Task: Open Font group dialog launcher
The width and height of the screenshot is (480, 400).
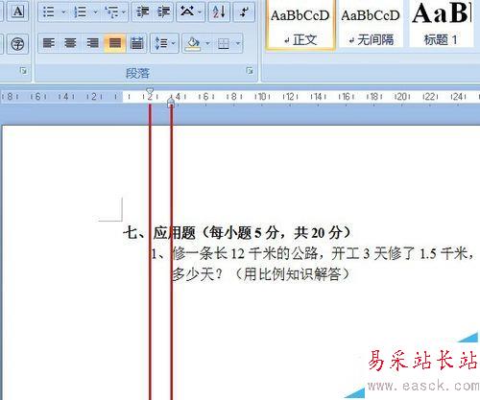Action: point(23,71)
